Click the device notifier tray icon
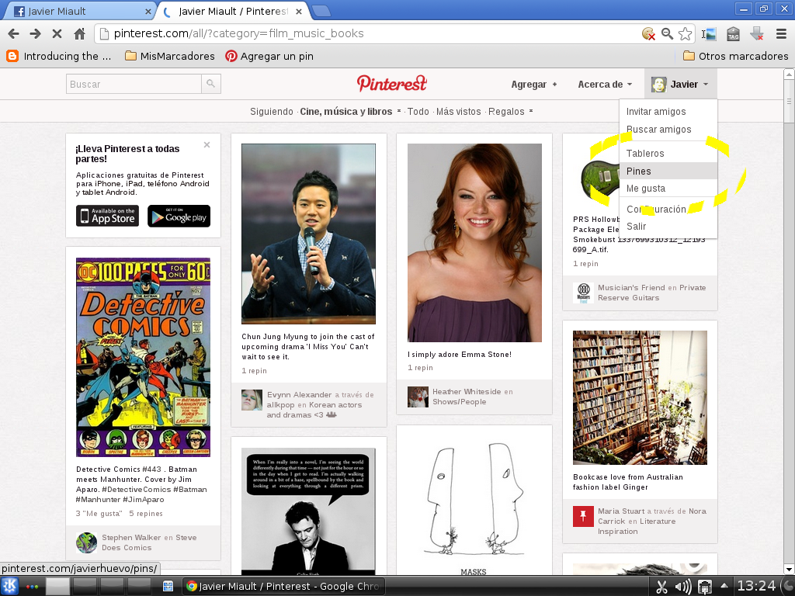This screenshot has width=795, height=596. click(704, 587)
